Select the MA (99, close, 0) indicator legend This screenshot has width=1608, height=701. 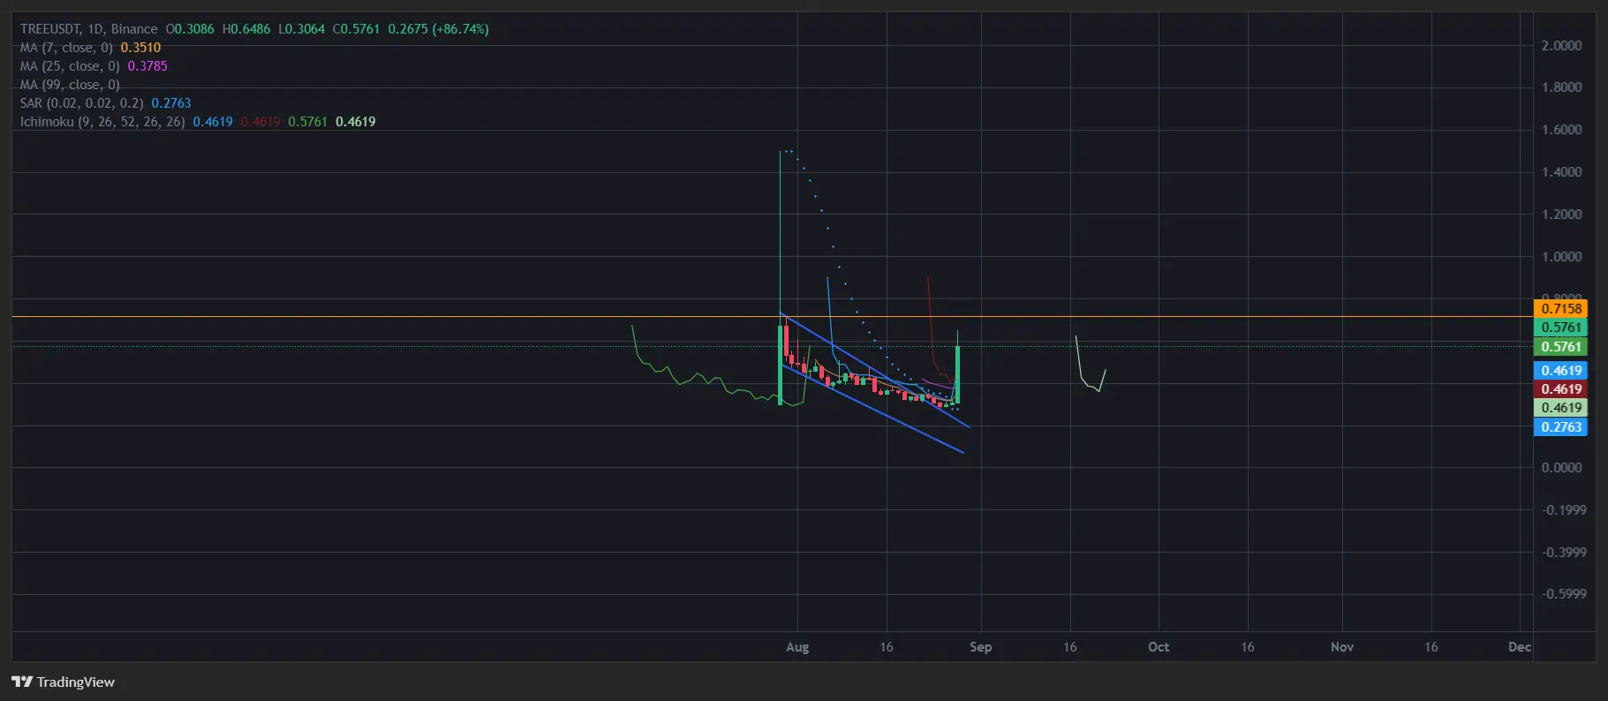coord(70,85)
